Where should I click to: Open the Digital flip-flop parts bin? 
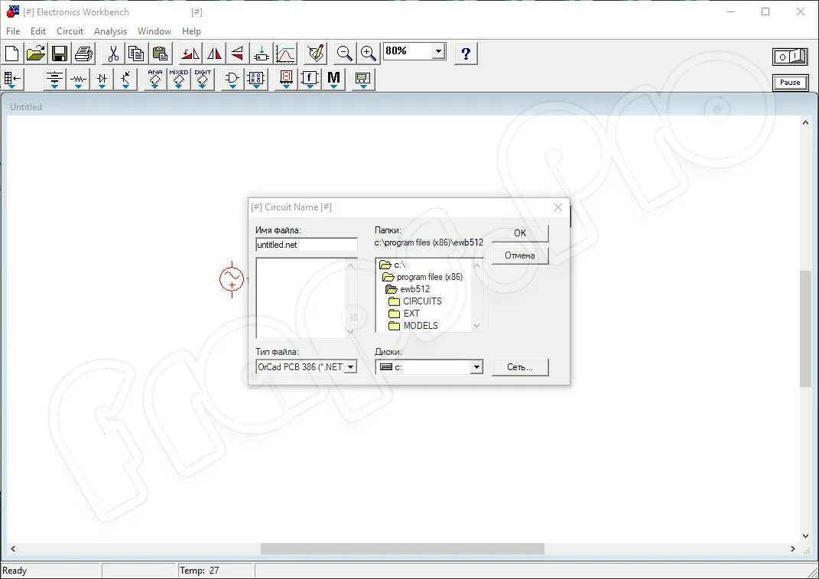[256, 80]
